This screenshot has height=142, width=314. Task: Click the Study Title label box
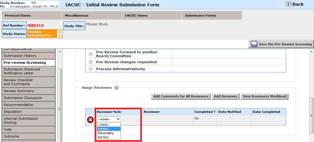(74, 26)
